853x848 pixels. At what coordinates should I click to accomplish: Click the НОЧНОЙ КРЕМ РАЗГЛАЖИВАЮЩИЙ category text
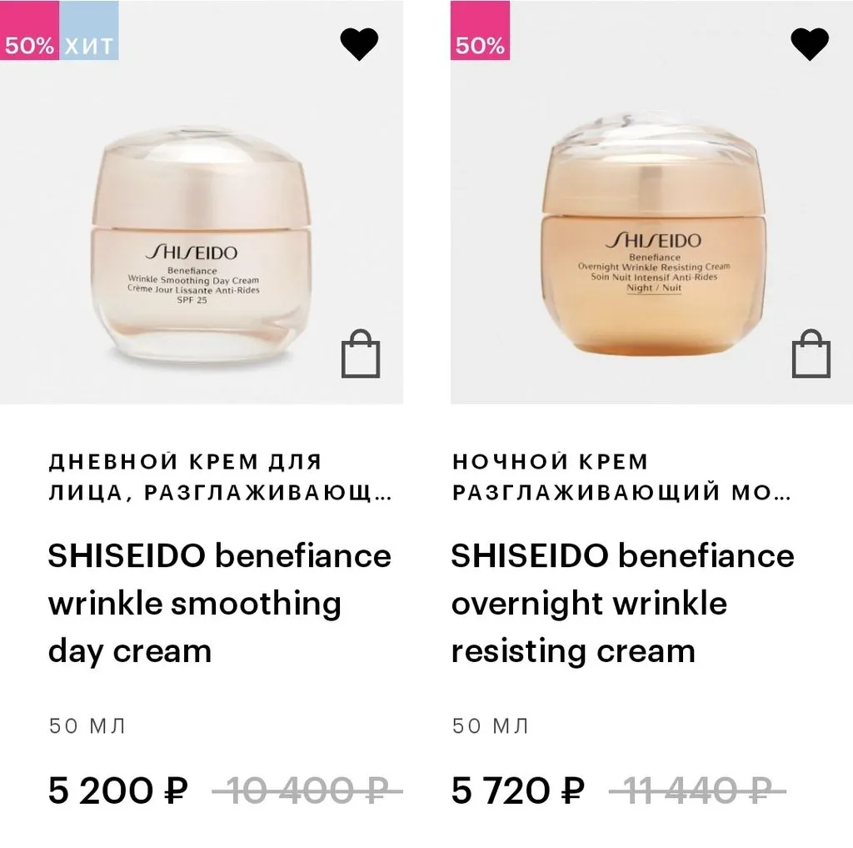coord(621,477)
